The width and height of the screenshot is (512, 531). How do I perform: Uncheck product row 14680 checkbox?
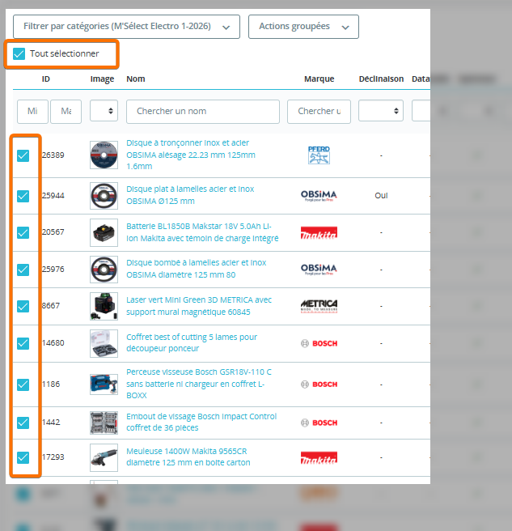pyautogui.click(x=23, y=343)
